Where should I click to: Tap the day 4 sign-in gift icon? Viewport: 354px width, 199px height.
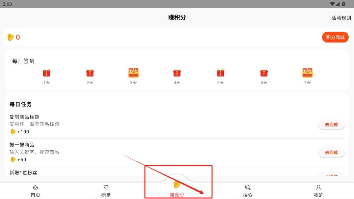tap(177, 73)
